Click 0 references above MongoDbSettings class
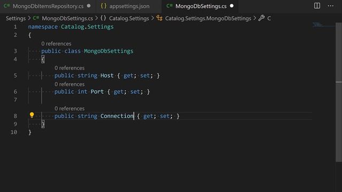 pyautogui.click(x=56, y=44)
